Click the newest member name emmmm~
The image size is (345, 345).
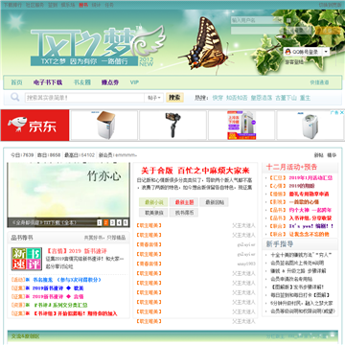pyautogui.click(x=126, y=155)
